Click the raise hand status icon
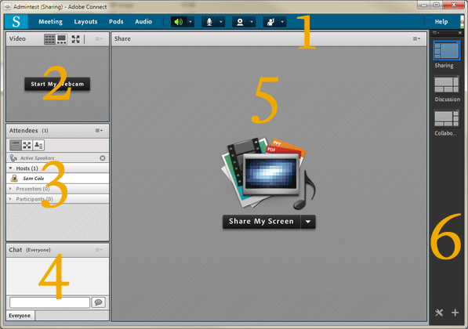 click(270, 22)
